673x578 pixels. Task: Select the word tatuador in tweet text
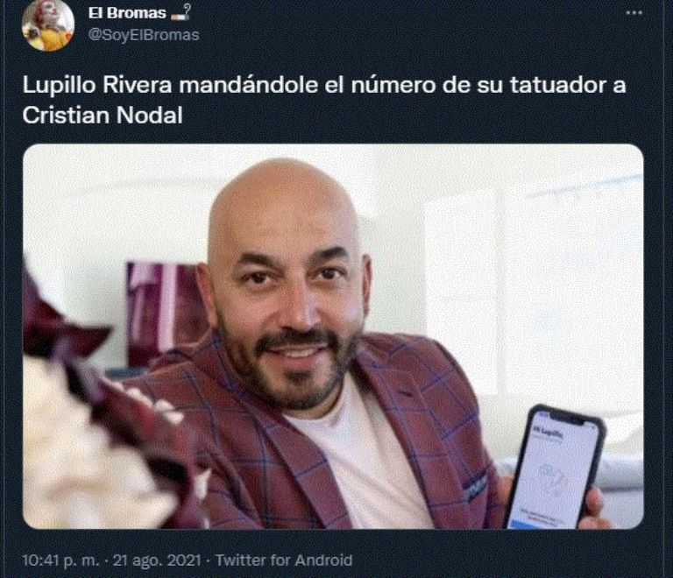pos(558,85)
